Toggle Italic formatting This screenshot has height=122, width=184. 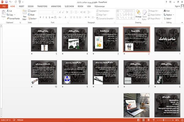tap(43, 17)
